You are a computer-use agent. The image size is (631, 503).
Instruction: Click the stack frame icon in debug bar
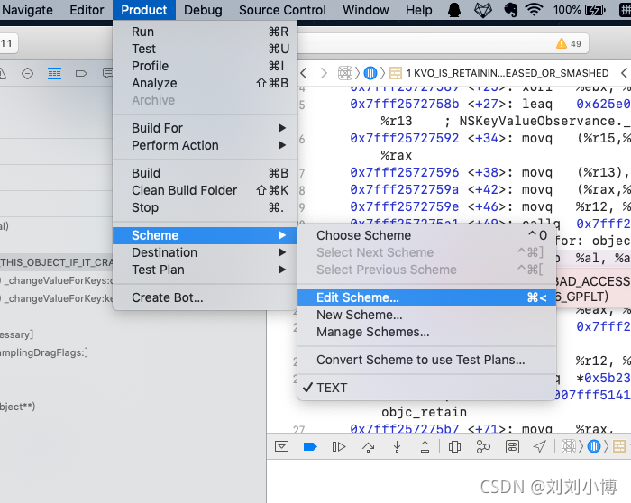tap(619, 446)
